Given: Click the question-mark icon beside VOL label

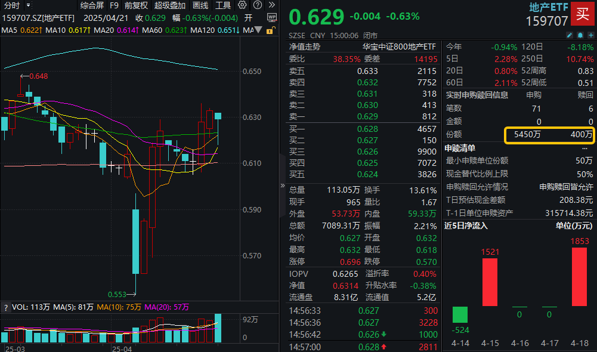Looking at the screenshot, I should point(5,306).
